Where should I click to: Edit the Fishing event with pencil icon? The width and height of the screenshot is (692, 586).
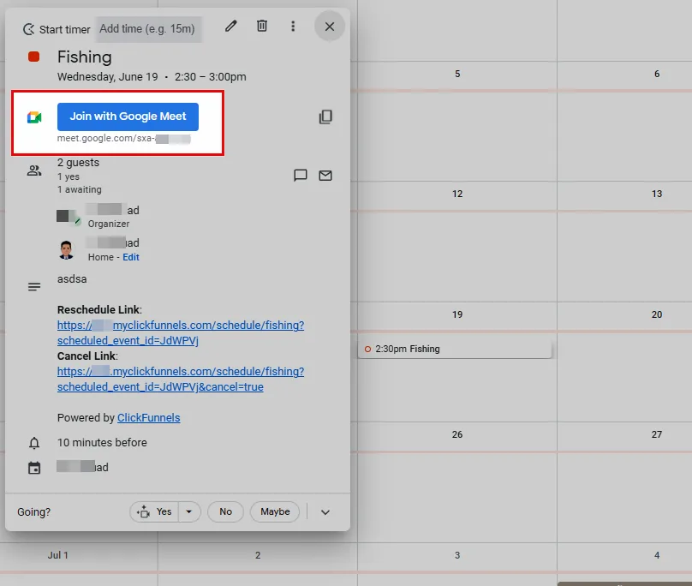pos(231,26)
